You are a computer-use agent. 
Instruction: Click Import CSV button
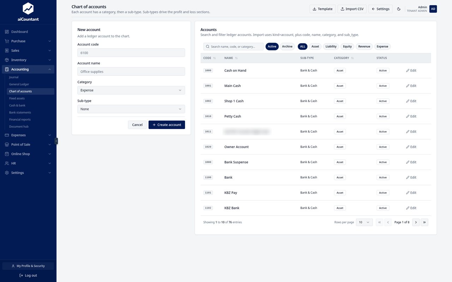point(352,9)
